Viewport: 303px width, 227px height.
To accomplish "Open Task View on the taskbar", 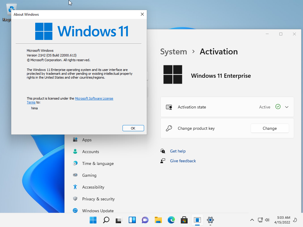I will click(x=119, y=220).
